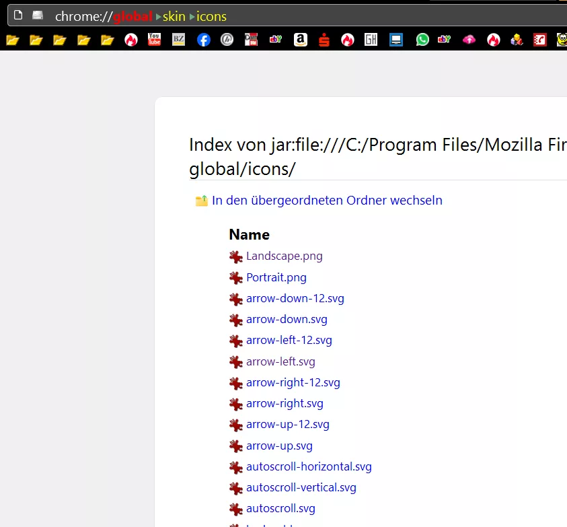Screen dimensions: 567x527
Task: Open the flame bookmark left of YouTube
Action: [x=131, y=40]
